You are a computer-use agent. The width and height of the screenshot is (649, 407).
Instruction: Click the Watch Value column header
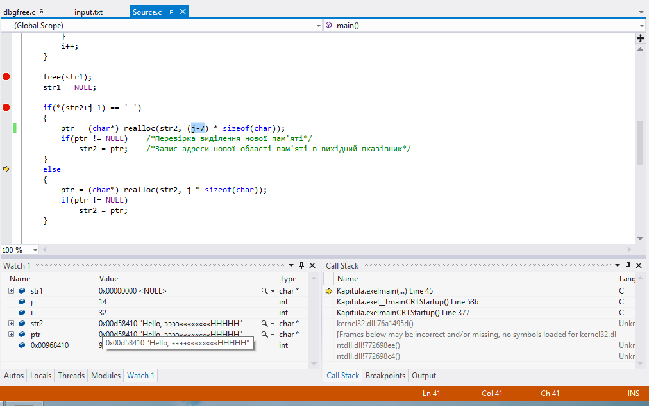coord(186,279)
